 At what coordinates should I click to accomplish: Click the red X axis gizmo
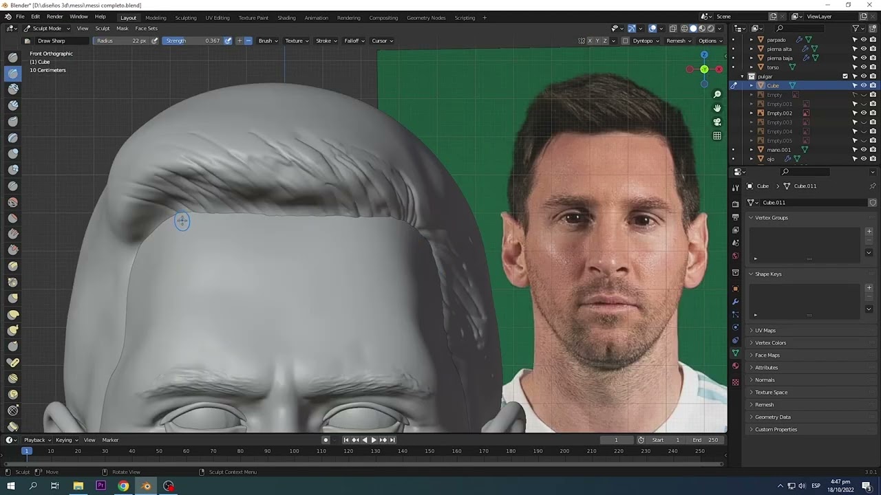tap(719, 69)
